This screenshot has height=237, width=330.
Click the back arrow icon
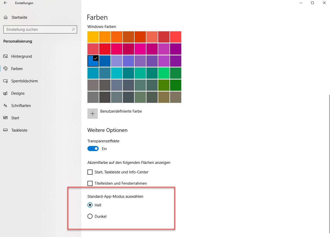coord(5,3)
